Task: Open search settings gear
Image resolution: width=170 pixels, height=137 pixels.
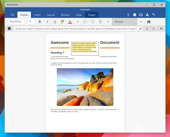Action: point(9,29)
